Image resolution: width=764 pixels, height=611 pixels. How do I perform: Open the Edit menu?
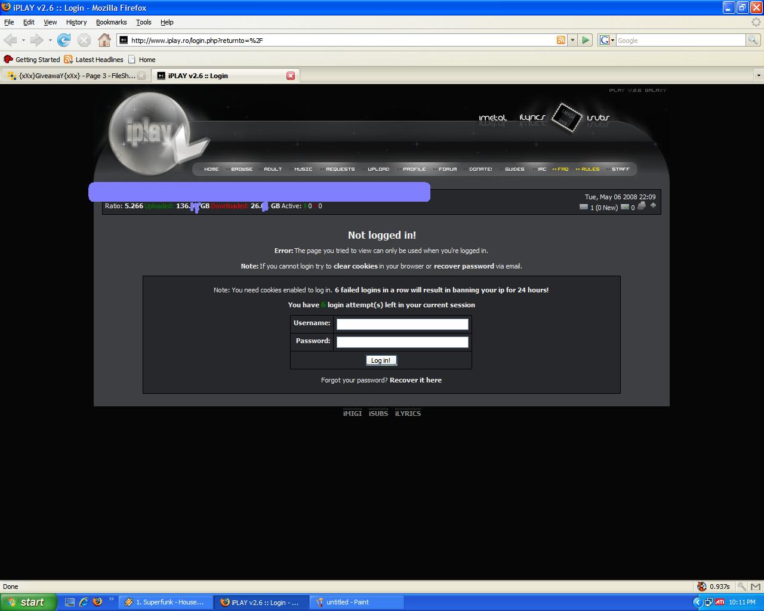[x=29, y=22]
